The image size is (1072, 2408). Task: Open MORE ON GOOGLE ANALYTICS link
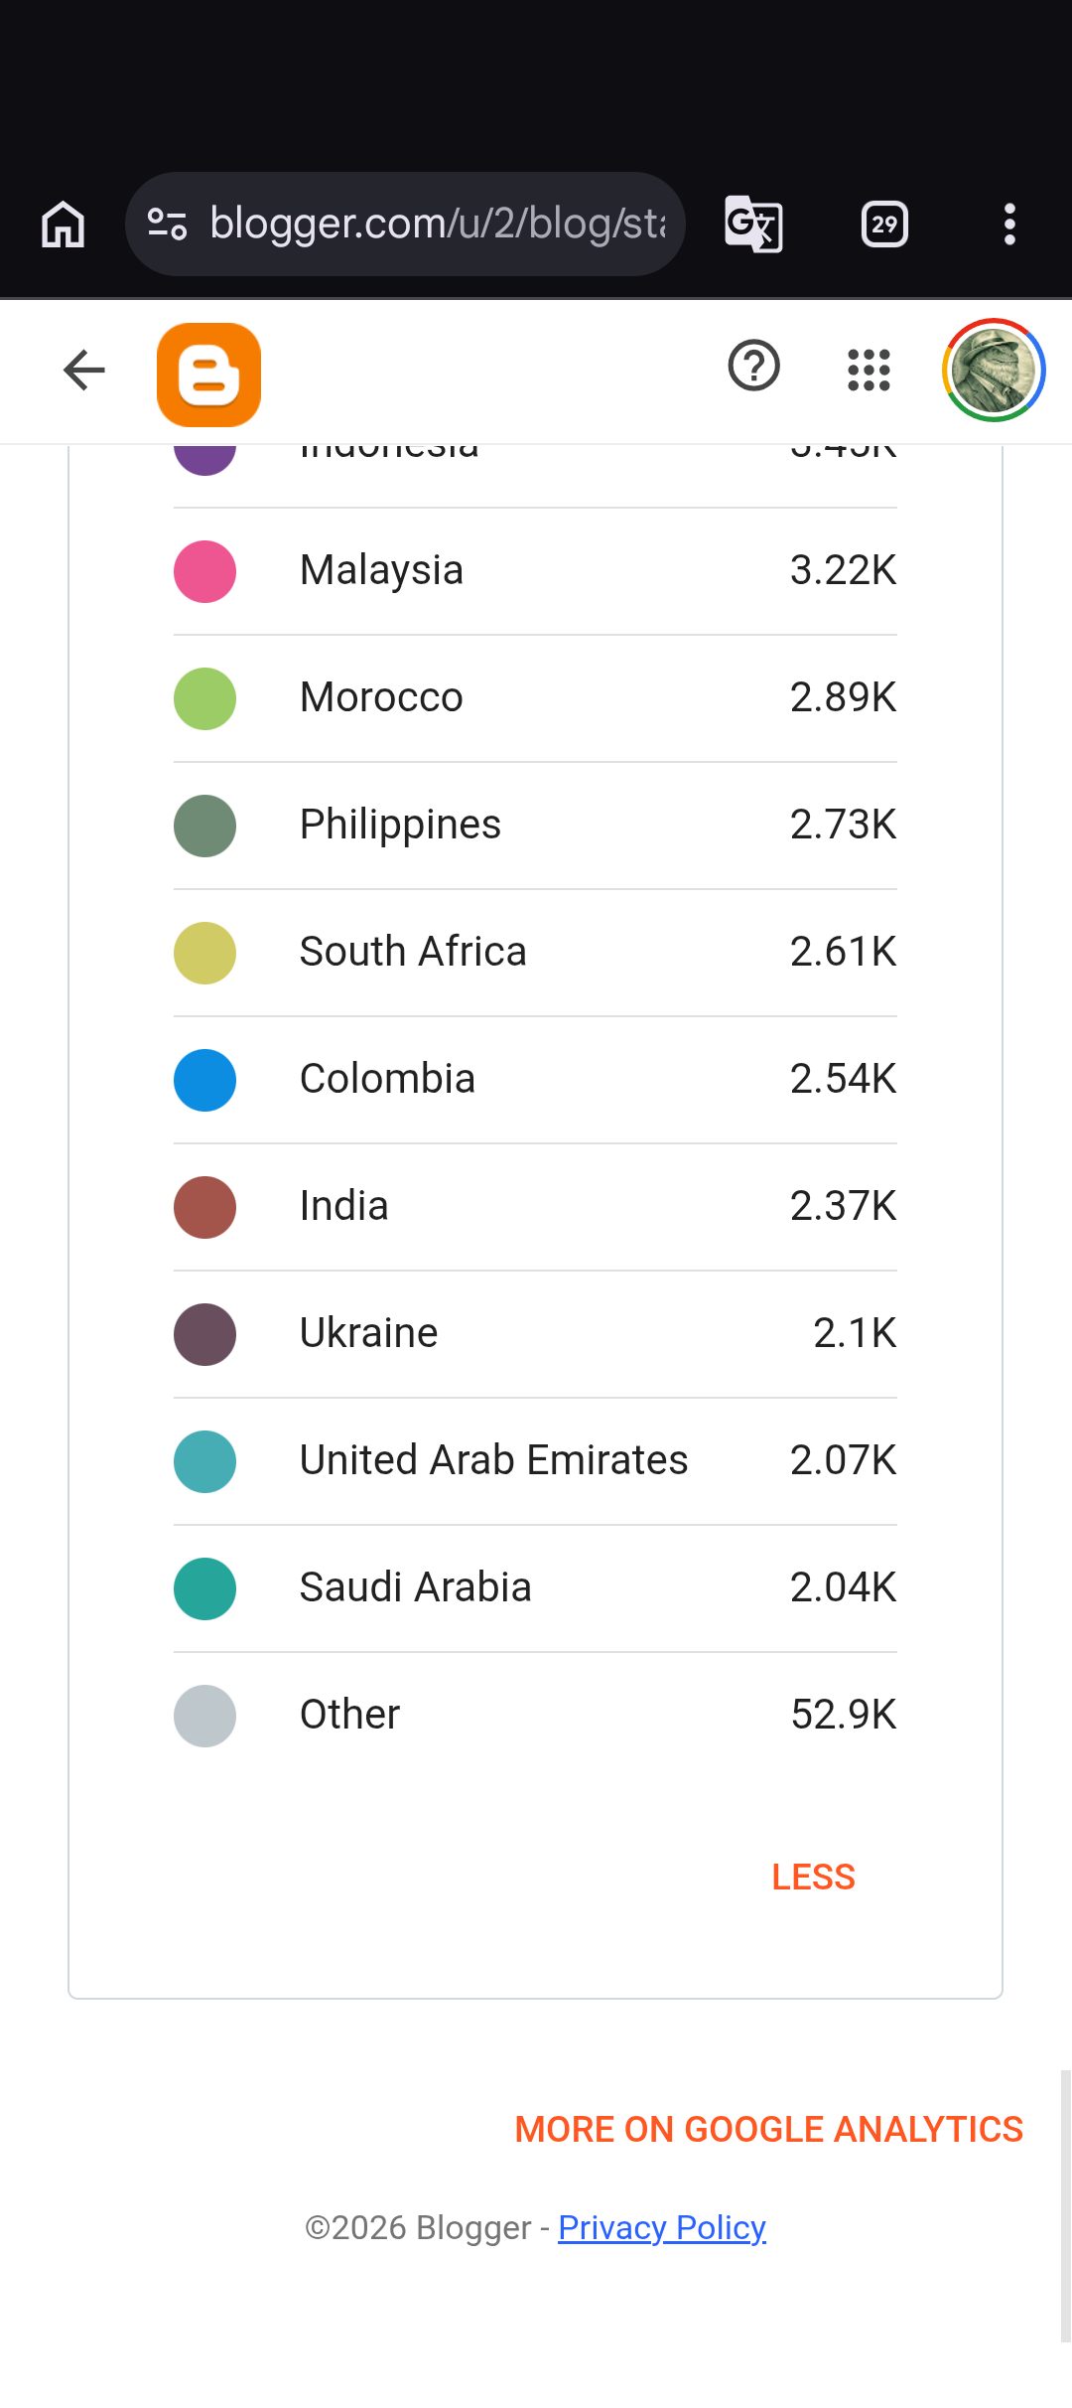[769, 2129]
